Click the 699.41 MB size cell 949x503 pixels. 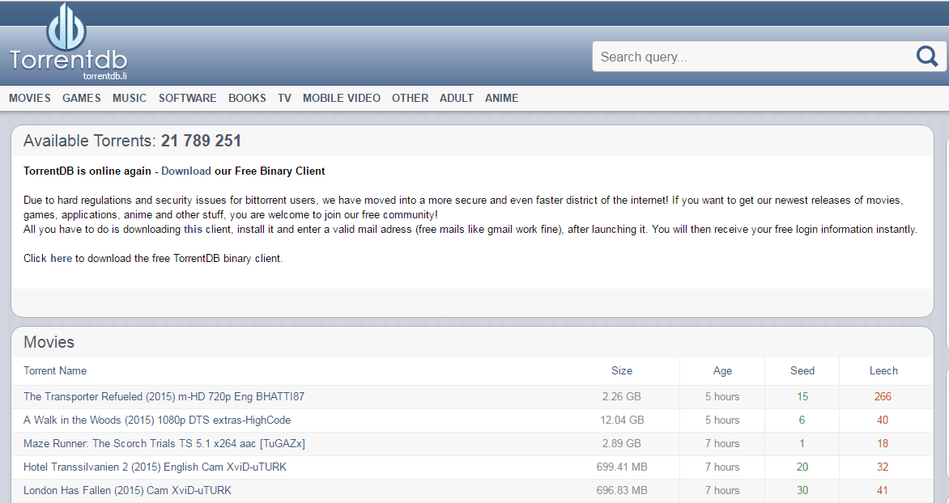(622, 467)
